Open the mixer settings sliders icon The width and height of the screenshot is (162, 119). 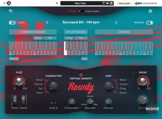[150, 11]
